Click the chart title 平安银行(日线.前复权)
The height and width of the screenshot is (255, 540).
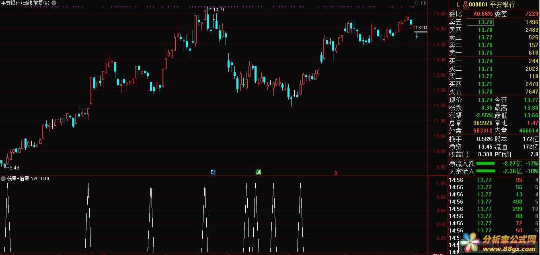coord(25,3)
